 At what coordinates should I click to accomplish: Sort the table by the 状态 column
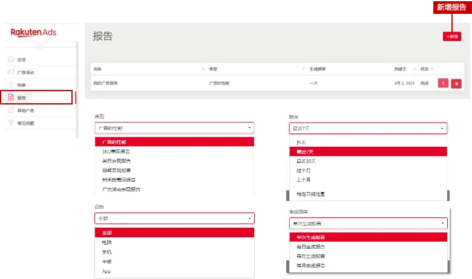coord(432,69)
